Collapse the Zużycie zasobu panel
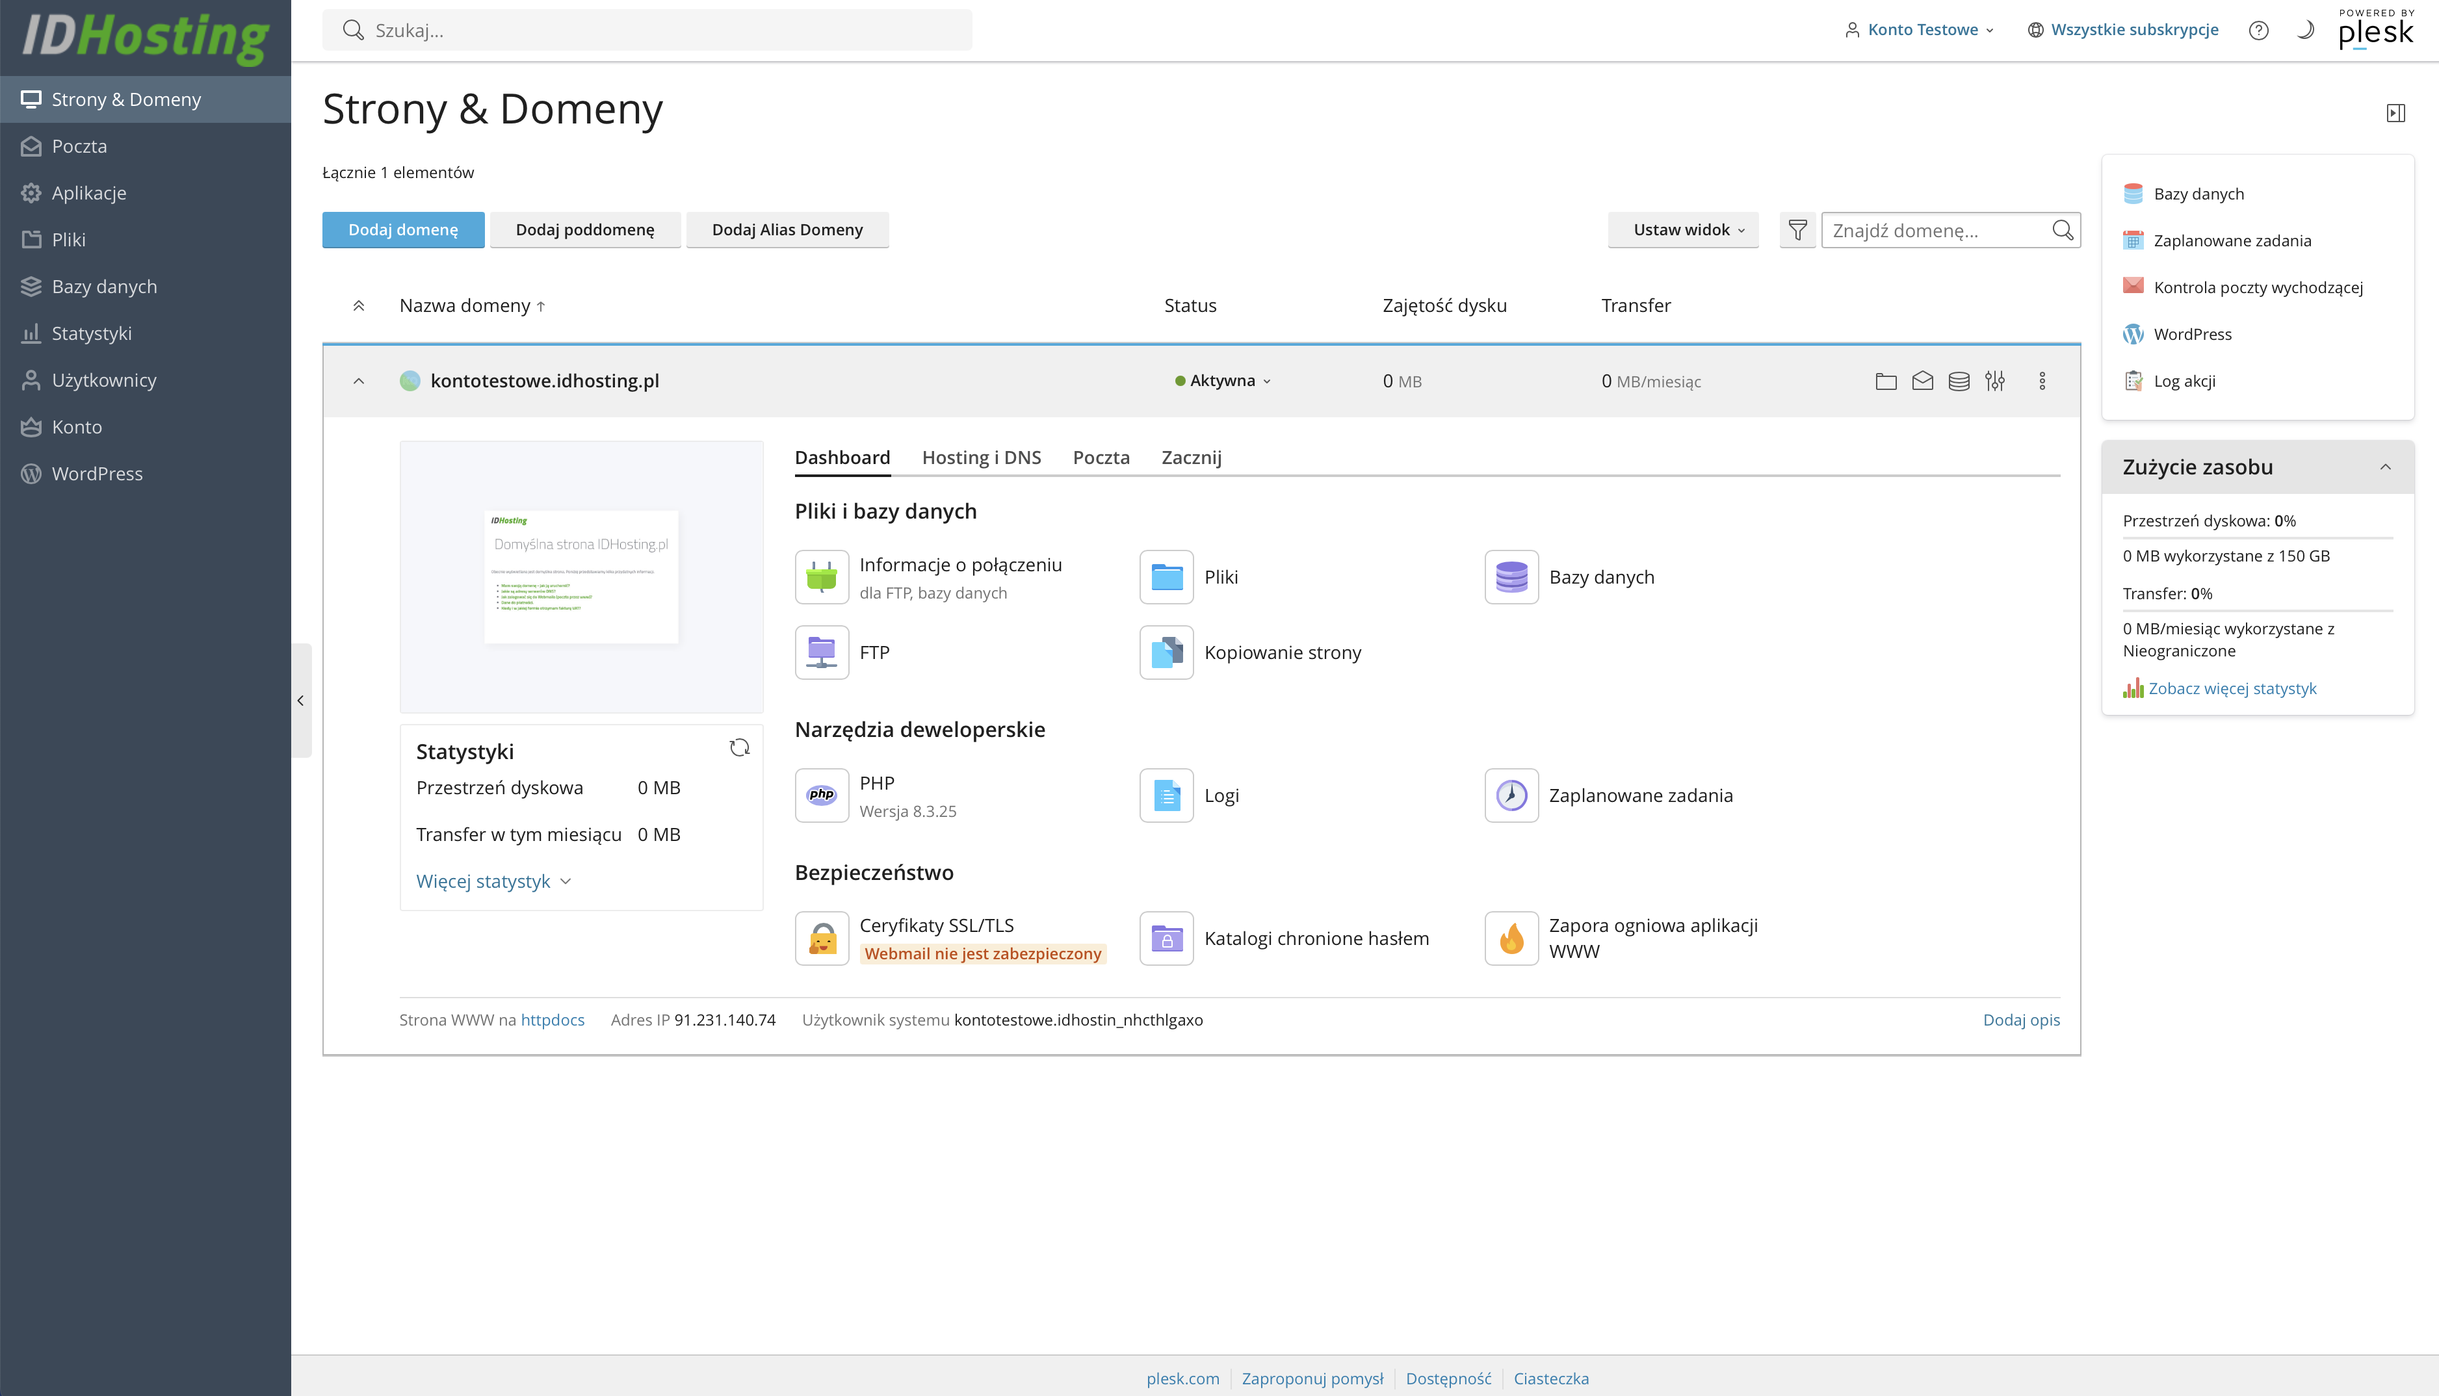Image resolution: width=2439 pixels, height=1396 pixels. (2385, 467)
